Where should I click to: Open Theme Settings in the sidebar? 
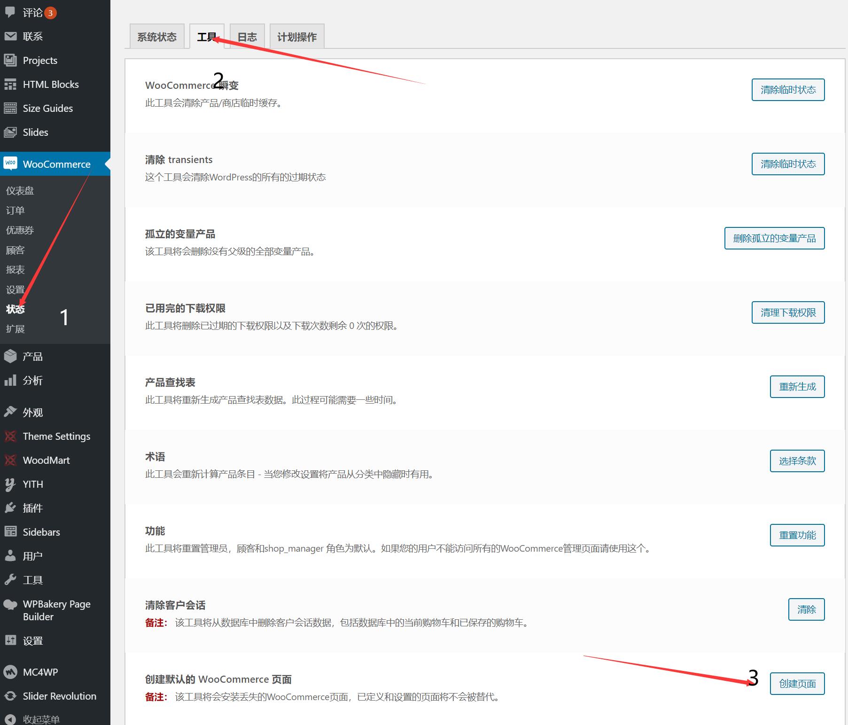click(56, 436)
